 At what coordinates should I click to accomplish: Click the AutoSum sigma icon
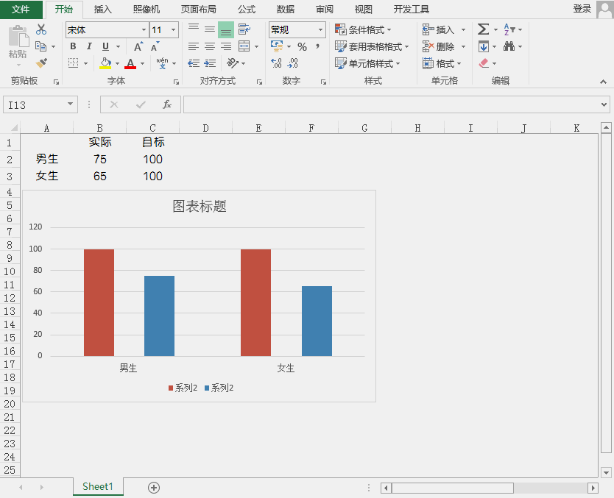483,29
